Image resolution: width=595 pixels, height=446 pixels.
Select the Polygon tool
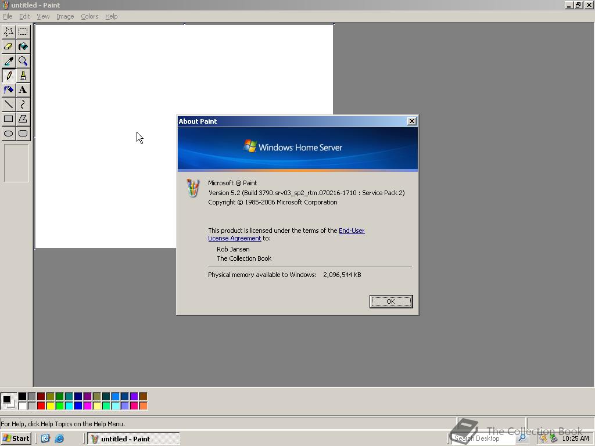pyautogui.click(x=23, y=118)
